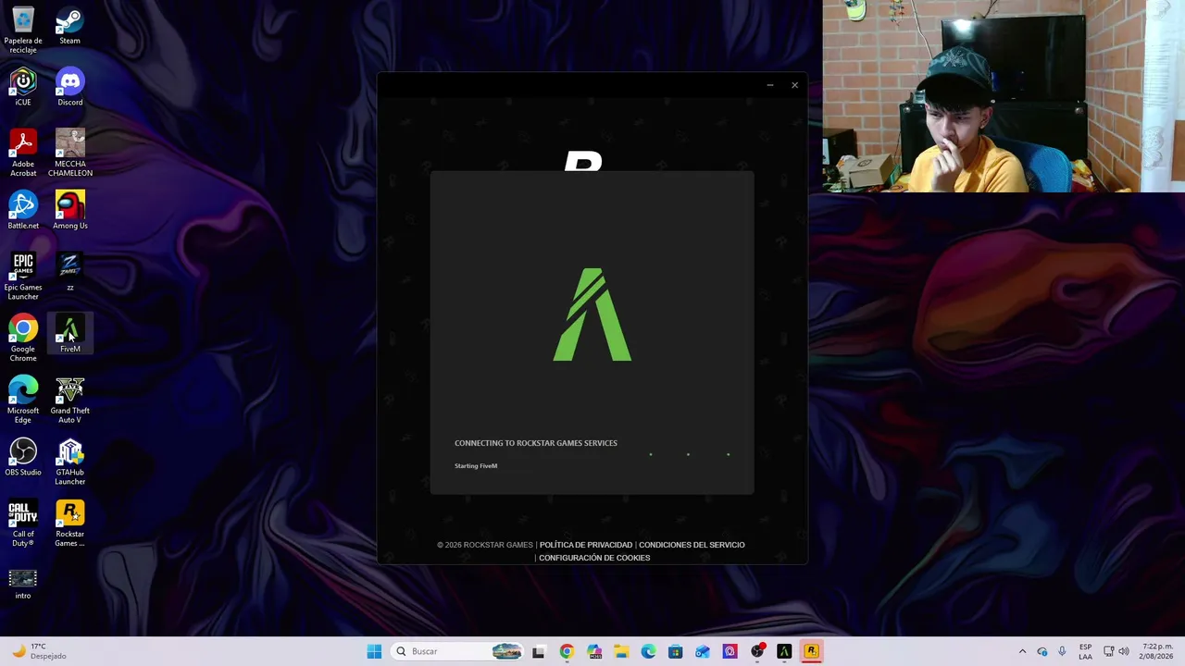Launch Steam from the desktop
The width and height of the screenshot is (1185, 666).
click(x=69, y=26)
